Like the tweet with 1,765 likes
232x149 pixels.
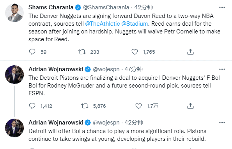(135, 52)
